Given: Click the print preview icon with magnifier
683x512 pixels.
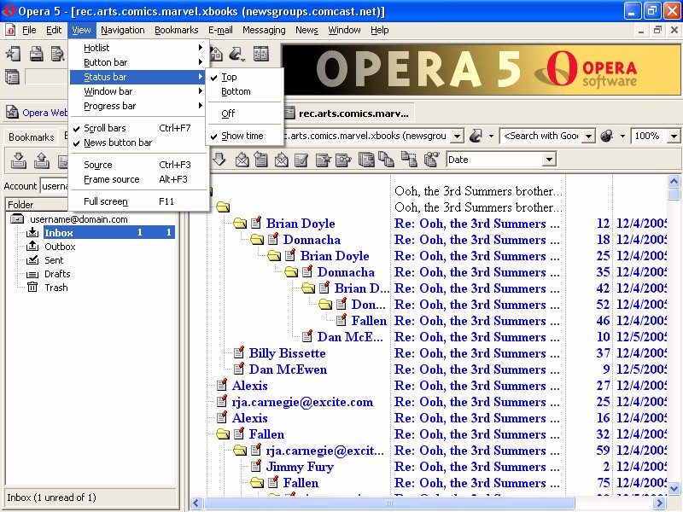Looking at the screenshot, I should (x=58, y=54).
